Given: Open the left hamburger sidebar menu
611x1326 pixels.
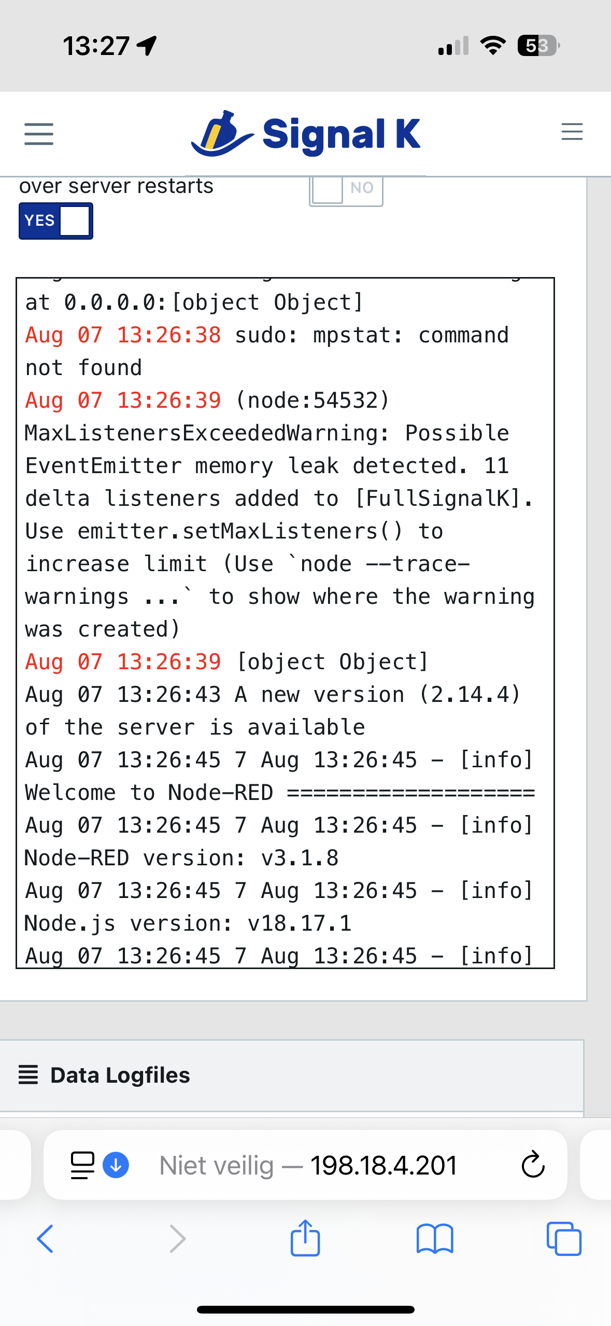Looking at the screenshot, I should [x=39, y=134].
